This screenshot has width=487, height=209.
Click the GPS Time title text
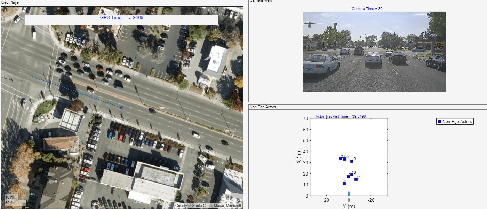click(122, 17)
